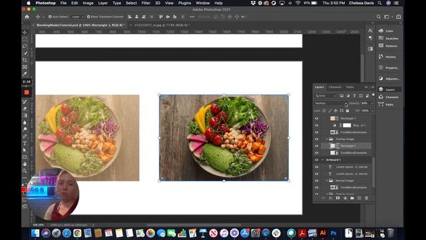Select the Hand tool
The width and height of the screenshot is (426, 240).
click(x=25, y=164)
